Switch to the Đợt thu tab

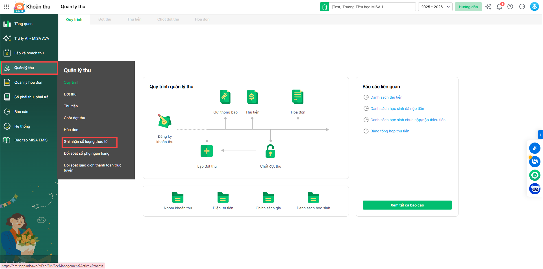tap(105, 19)
